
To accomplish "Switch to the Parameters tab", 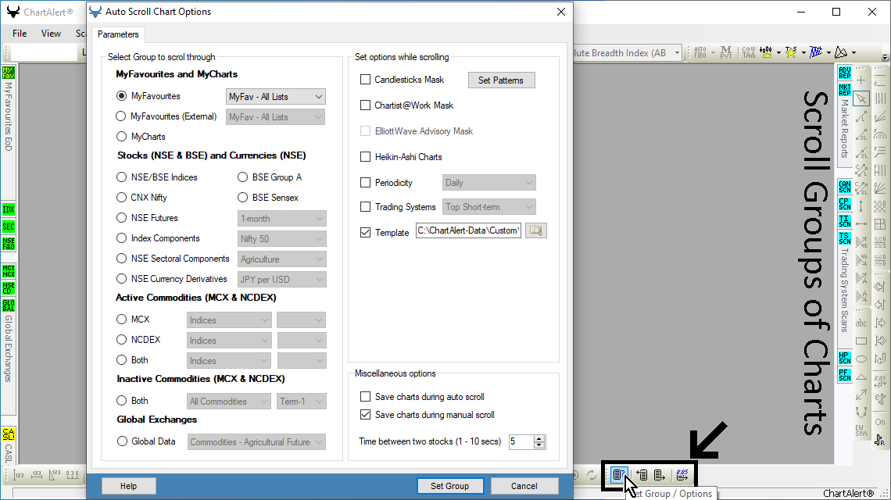I will click(x=118, y=34).
